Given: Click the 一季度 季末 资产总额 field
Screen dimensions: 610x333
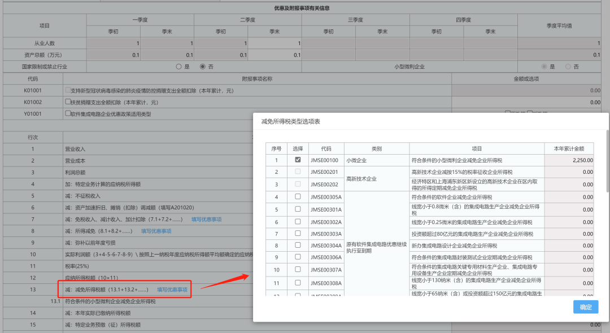Looking at the screenshot, I should 167,55.
